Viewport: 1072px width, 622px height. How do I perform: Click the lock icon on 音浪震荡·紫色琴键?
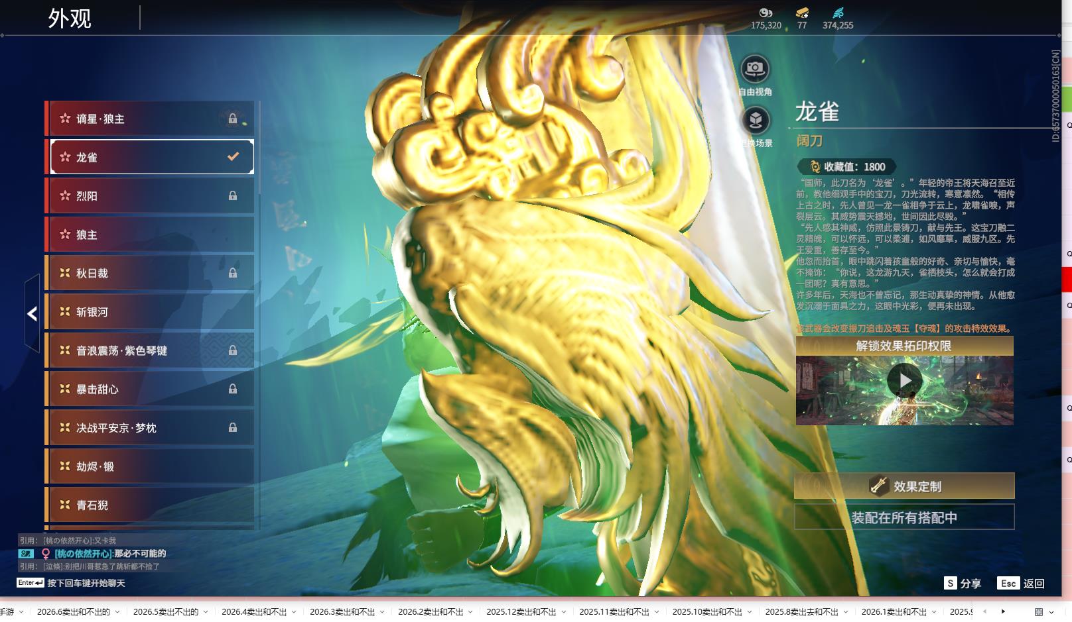(233, 350)
